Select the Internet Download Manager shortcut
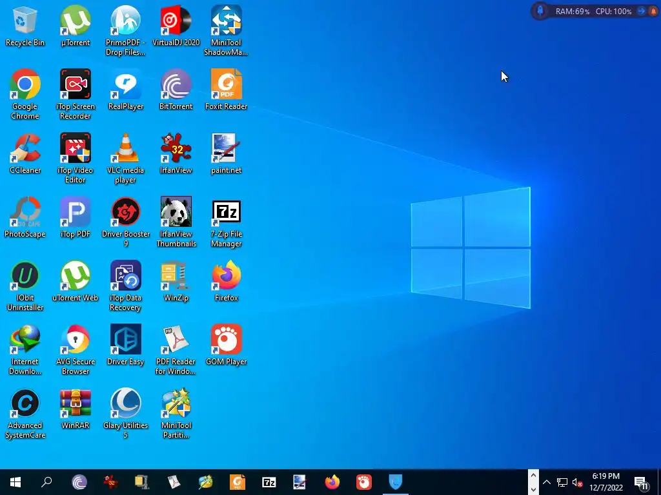The height and width of the screenshot is (495, 661). coord(25,351)
